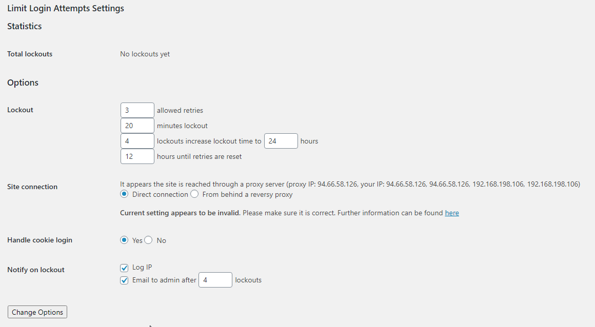Select the Direct connection radio button
This screenshot has width=595, height=327.
coord(124,194)
